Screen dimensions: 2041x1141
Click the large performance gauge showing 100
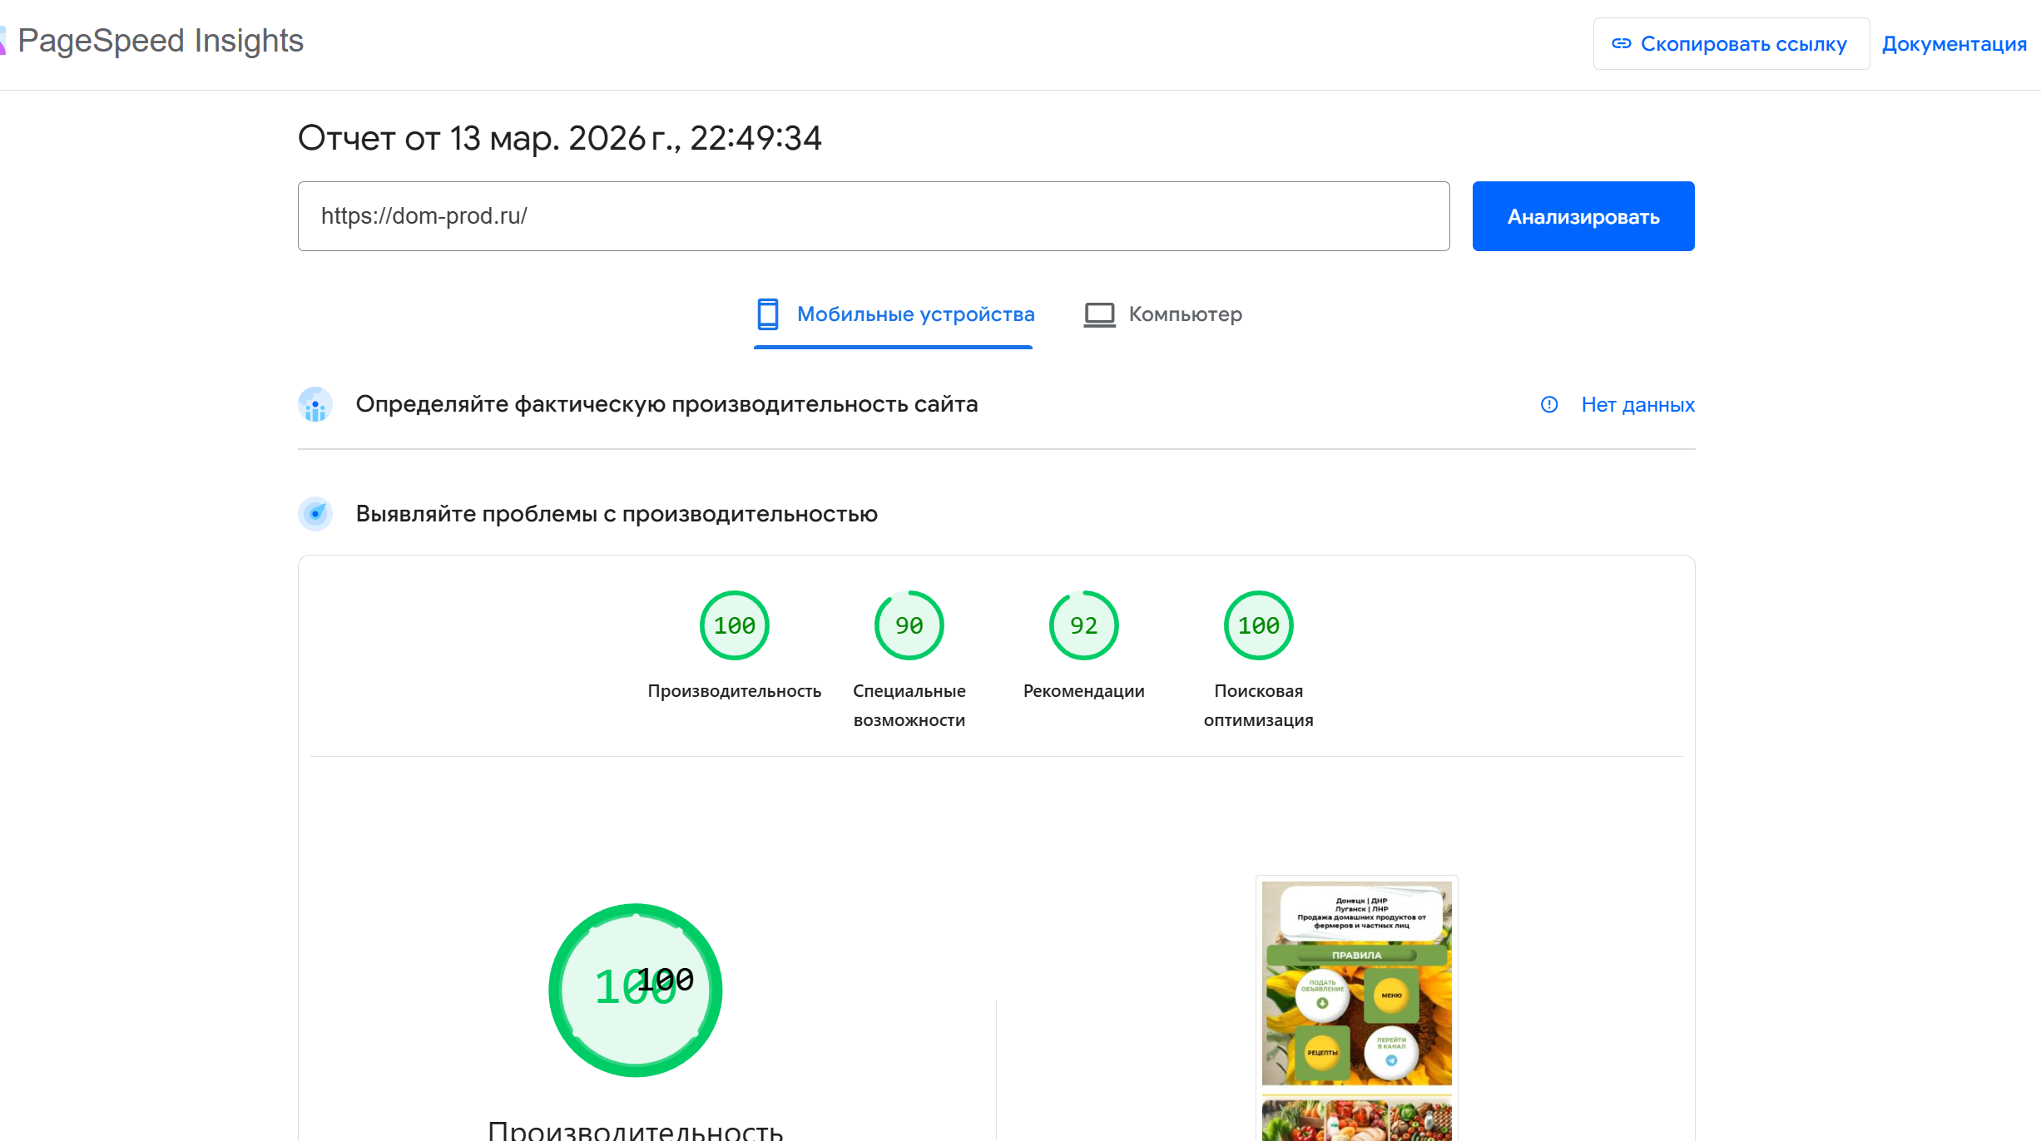point(636,990)
